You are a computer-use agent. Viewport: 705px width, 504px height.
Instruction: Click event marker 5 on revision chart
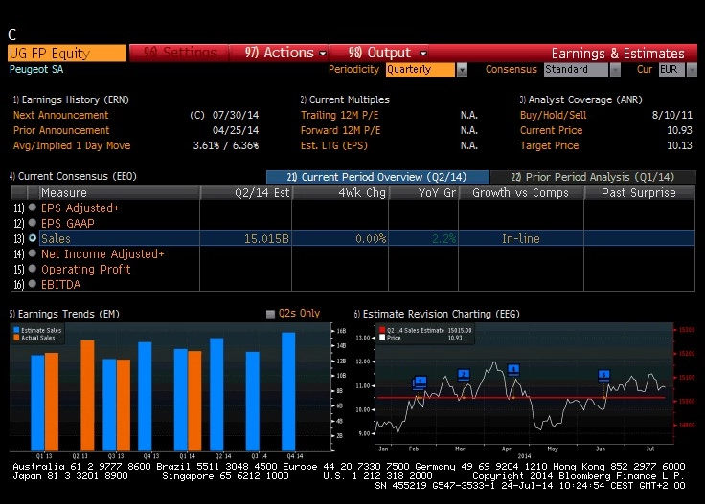[604, 374]
